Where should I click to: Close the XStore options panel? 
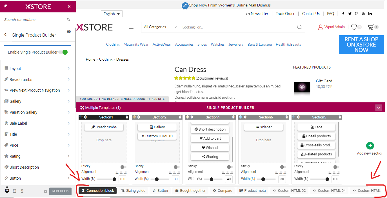coord(69,6)
